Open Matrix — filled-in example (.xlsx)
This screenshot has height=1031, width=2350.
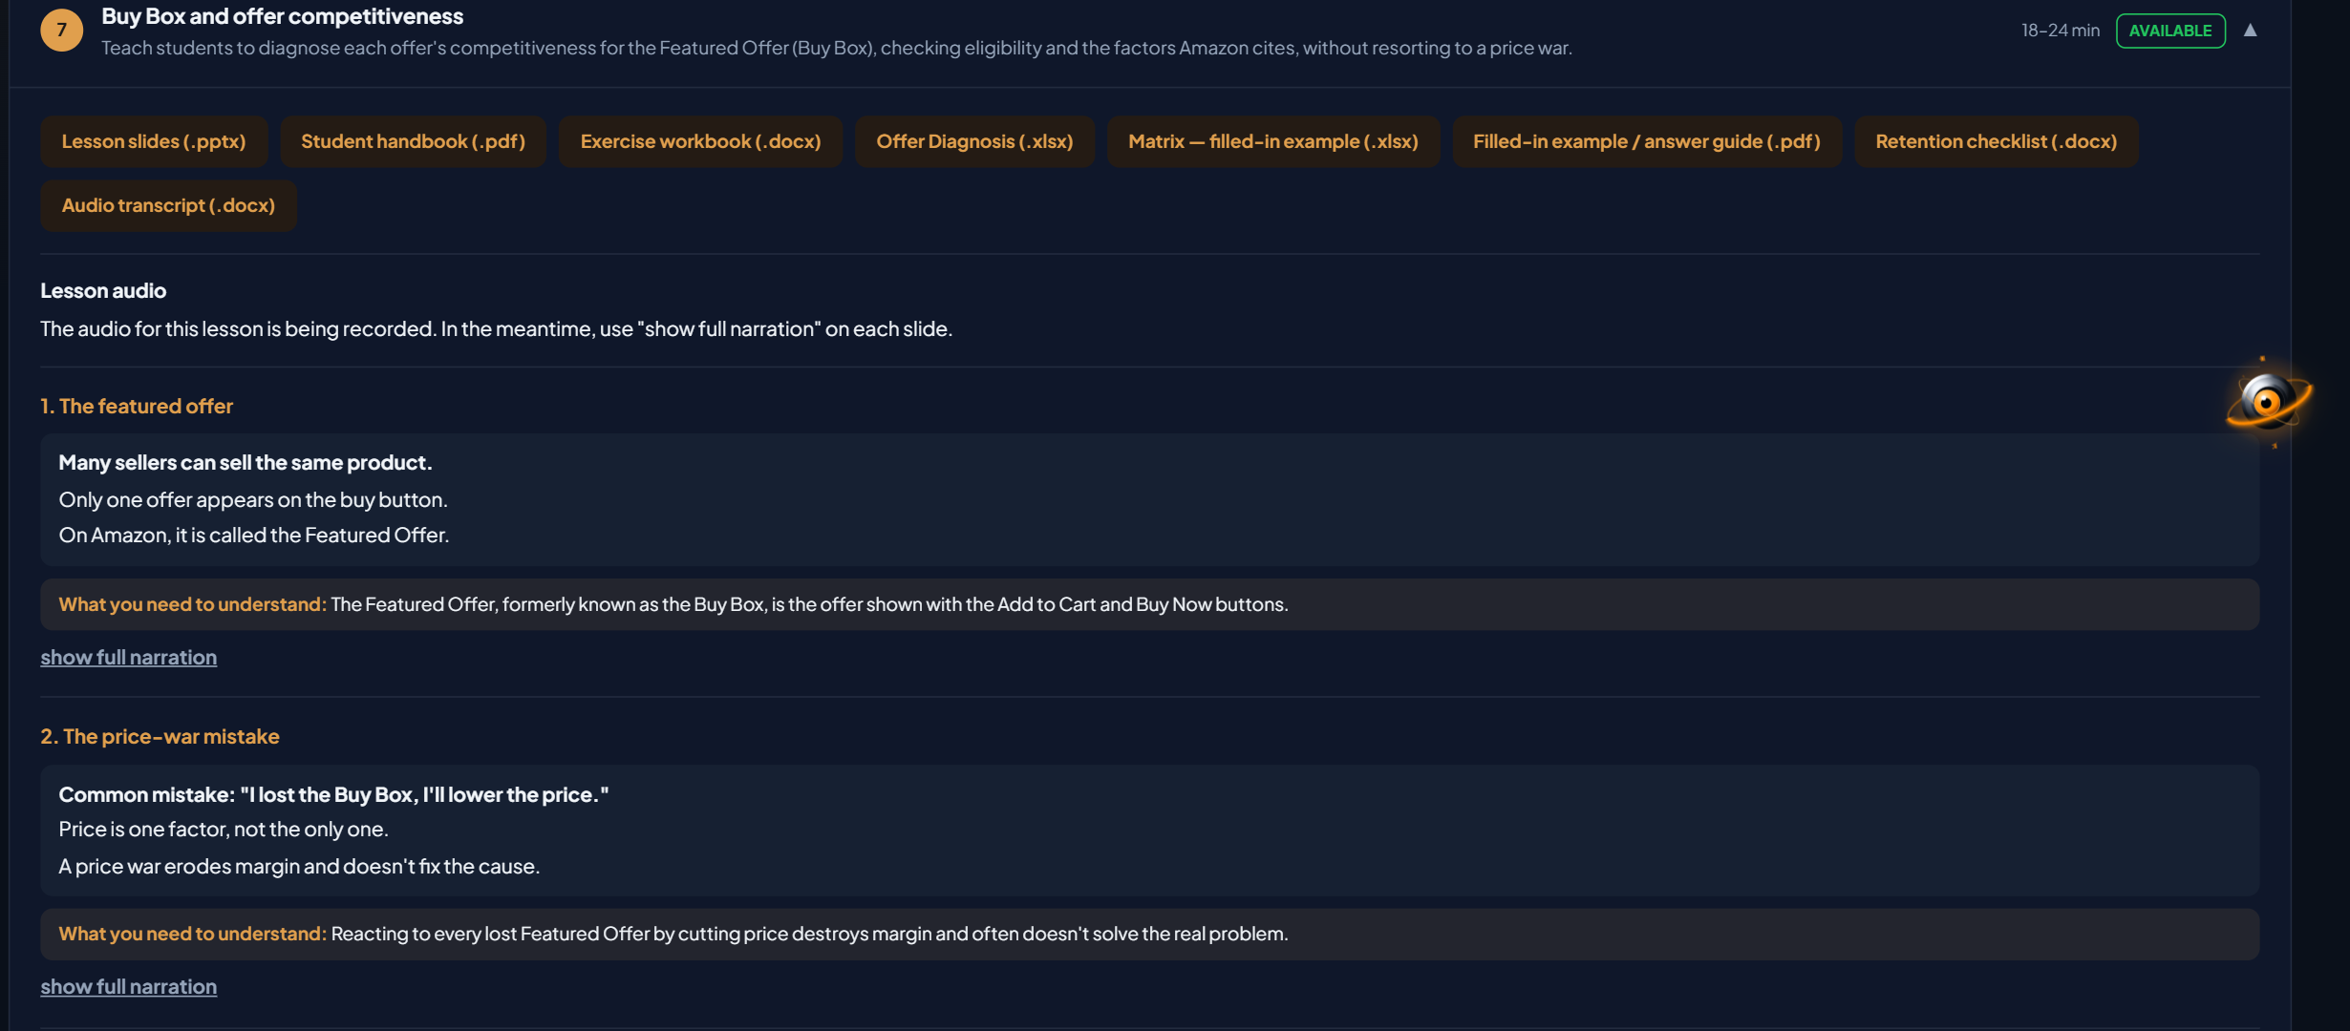(x=1272, y=141)
